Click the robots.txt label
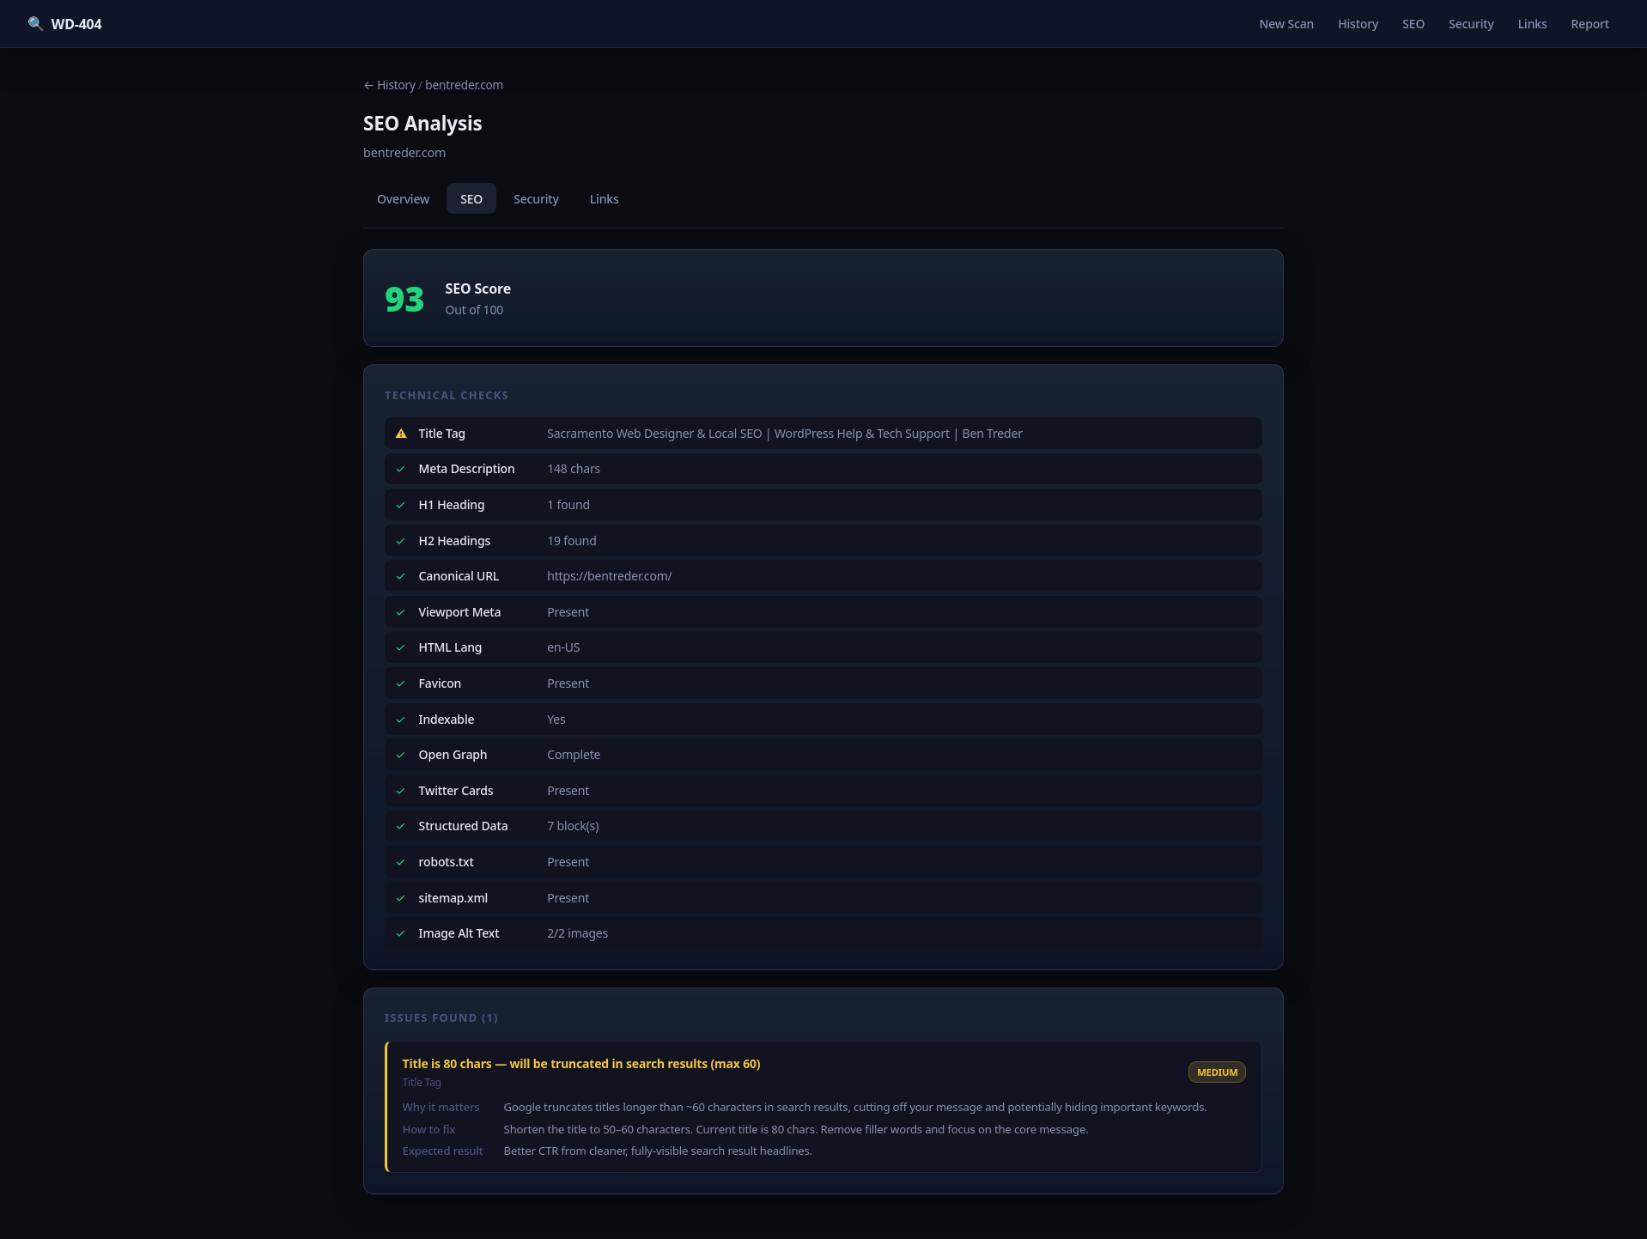The image size is (1647, 1239). [446, 862]
